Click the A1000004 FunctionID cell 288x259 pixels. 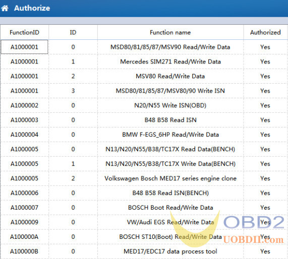click(x=24, y=135)
